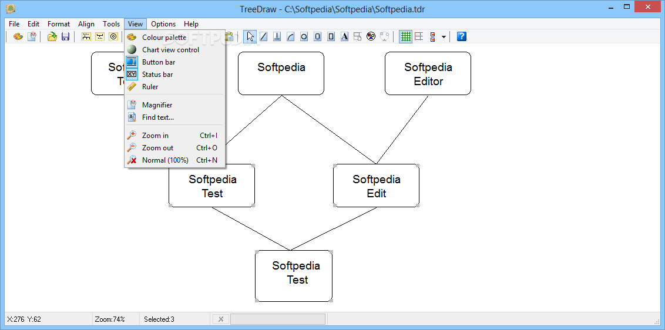
Task: Click the box with dashed connector tool icon
Action: tap(358, 36)
